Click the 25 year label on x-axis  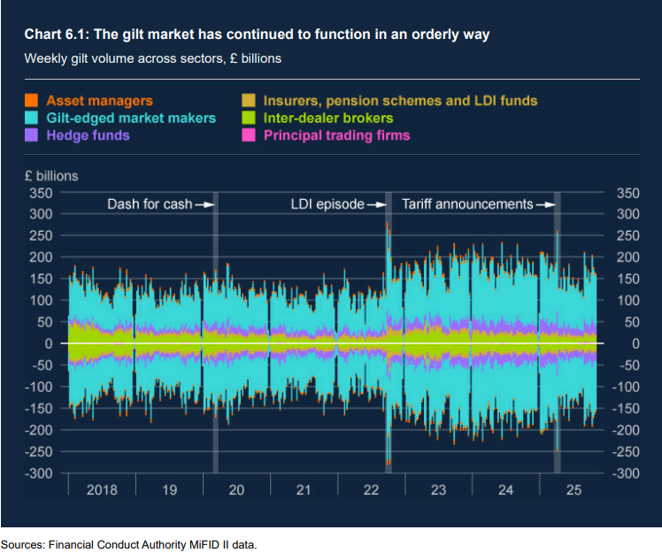[573, 489]
